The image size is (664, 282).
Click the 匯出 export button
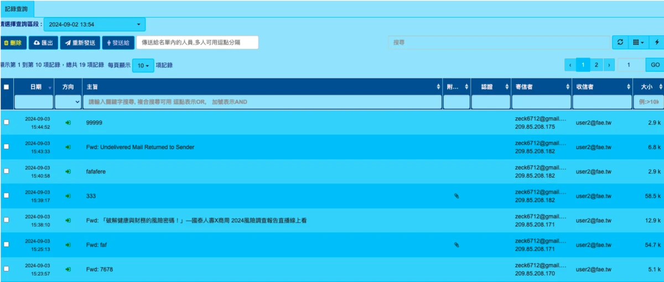[43, 43]
